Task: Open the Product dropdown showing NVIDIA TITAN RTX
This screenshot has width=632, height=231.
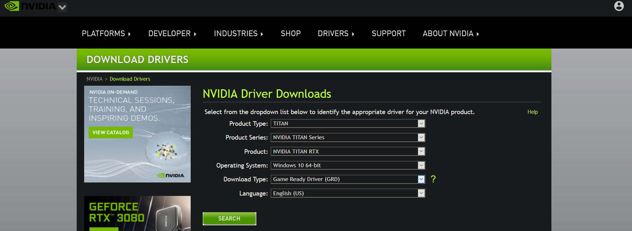Action: (348, 151)
